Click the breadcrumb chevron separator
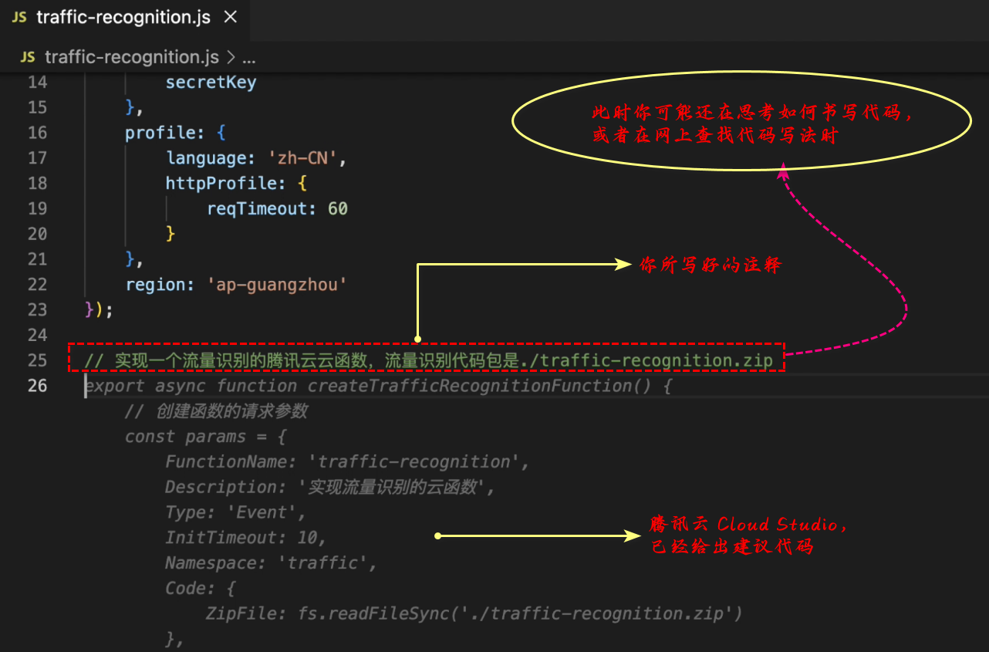This screenshot has height=652, width=989. [x=230, y=58]
